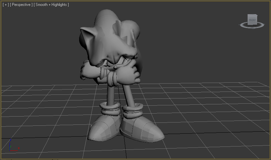Open the Smooth + Highlights shading menu
271x160 pixels.
tap(51, 5)
